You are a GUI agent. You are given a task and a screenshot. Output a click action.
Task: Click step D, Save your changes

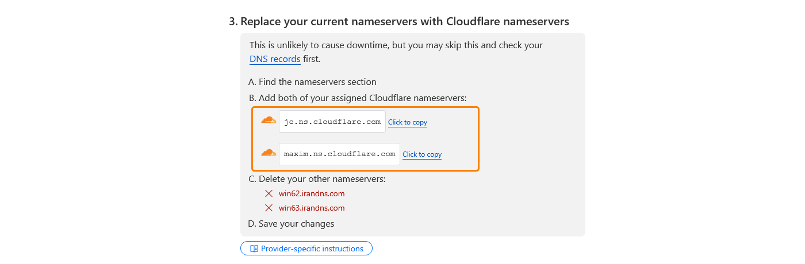tap(291, 223)
